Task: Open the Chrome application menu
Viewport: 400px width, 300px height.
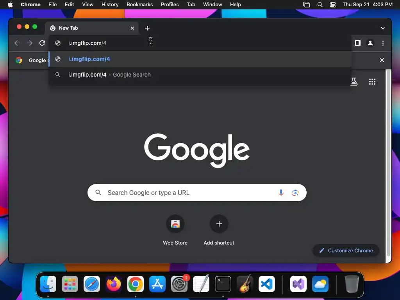Action: coord(30,4)
